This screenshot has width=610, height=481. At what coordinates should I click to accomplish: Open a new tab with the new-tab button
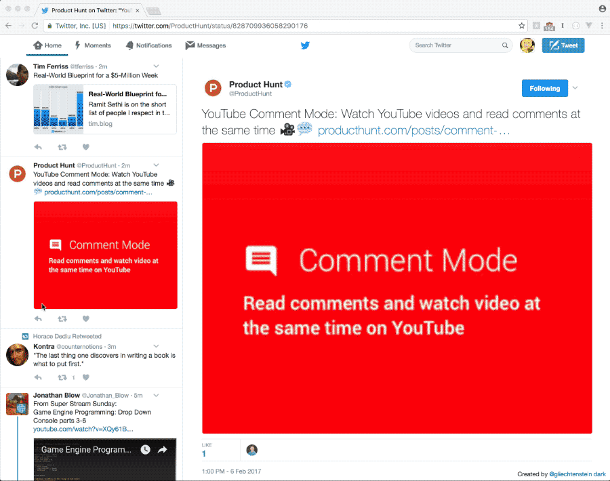click(154, 11)
